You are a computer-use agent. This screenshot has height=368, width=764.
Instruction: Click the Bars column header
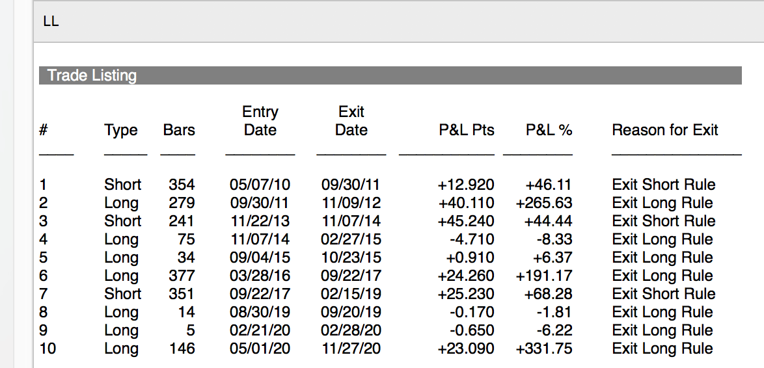179,130
